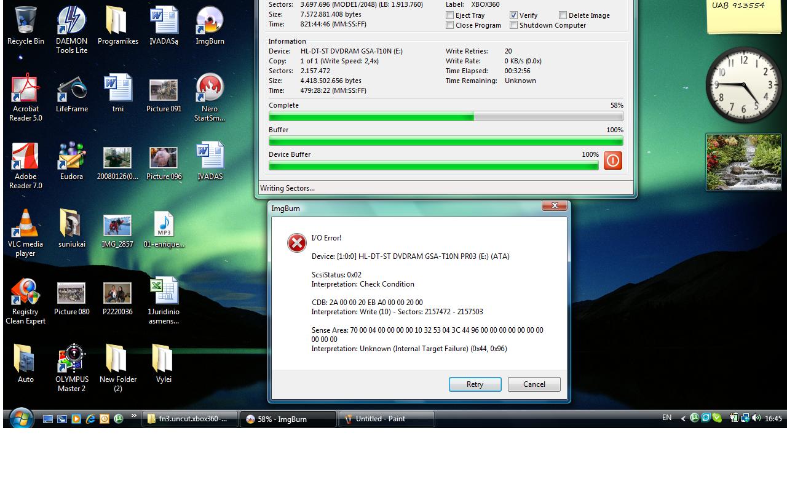Select the Eudora desktop shortcut
Screen dimensions: 787x492
(x=71, y=161)
